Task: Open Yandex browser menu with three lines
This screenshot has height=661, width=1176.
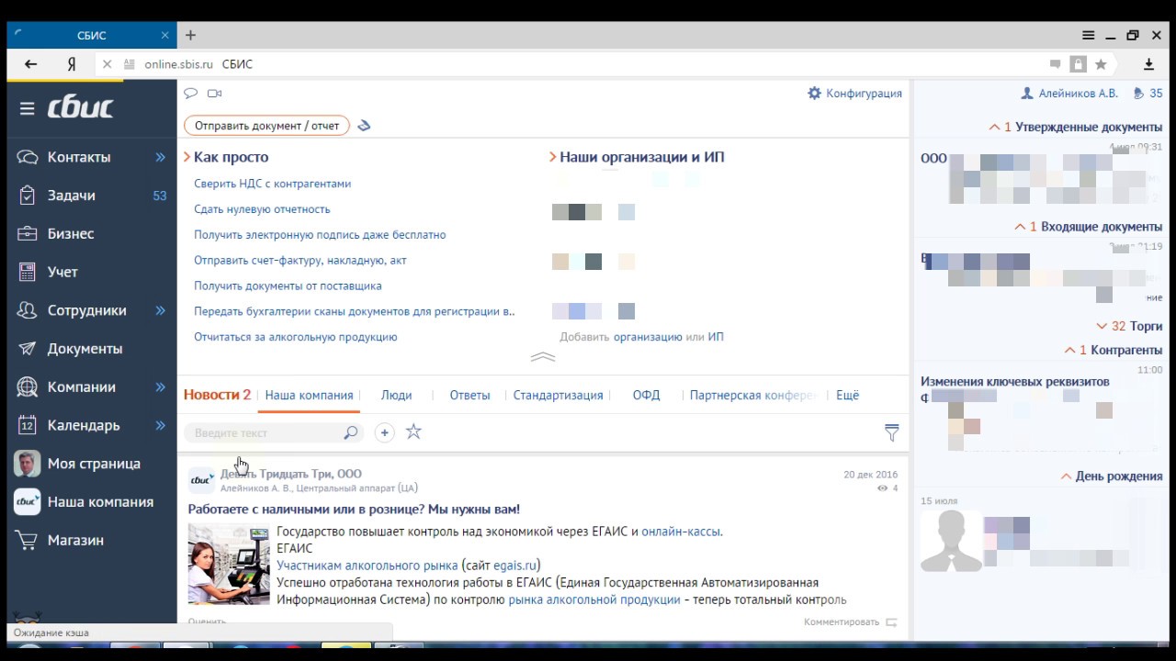Action: tap(1089, 35)
